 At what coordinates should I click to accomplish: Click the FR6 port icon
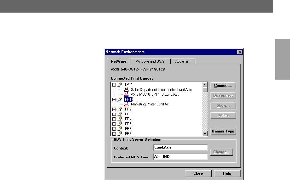click(119, 129)
